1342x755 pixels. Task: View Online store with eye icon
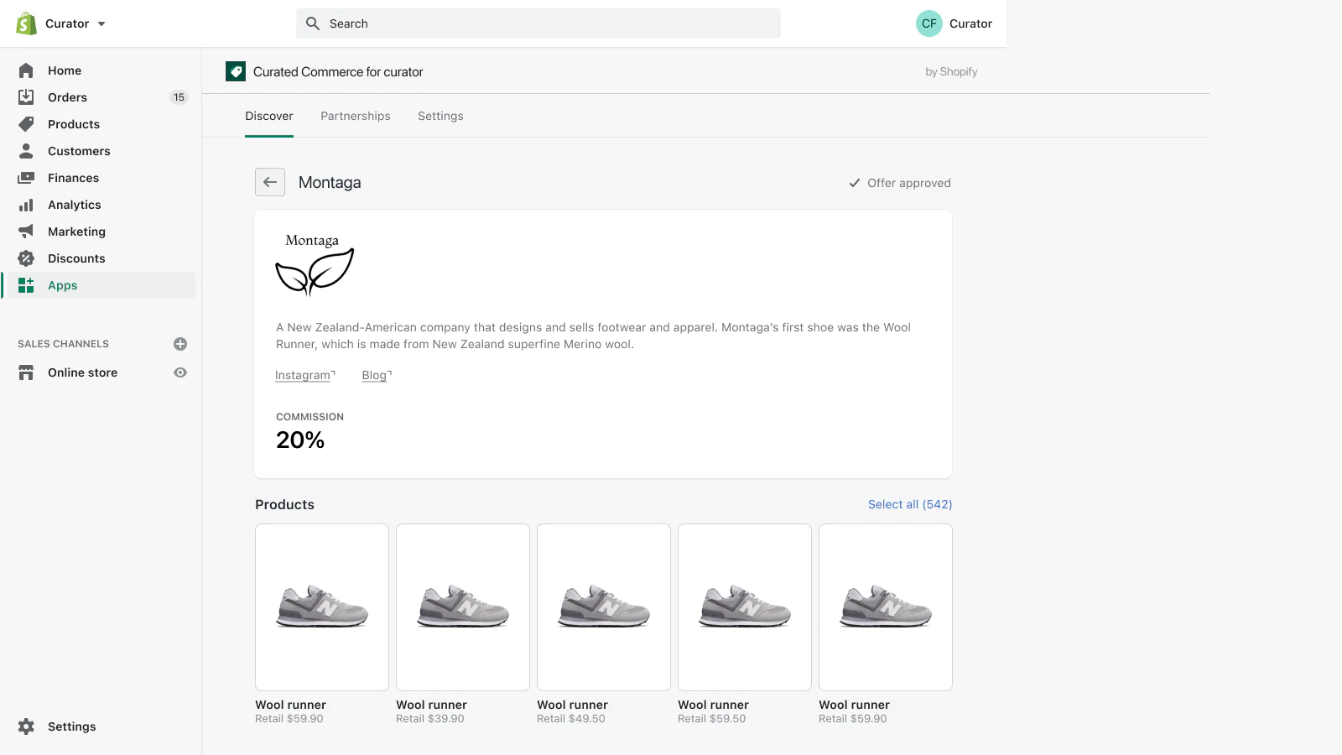[180, 372]
